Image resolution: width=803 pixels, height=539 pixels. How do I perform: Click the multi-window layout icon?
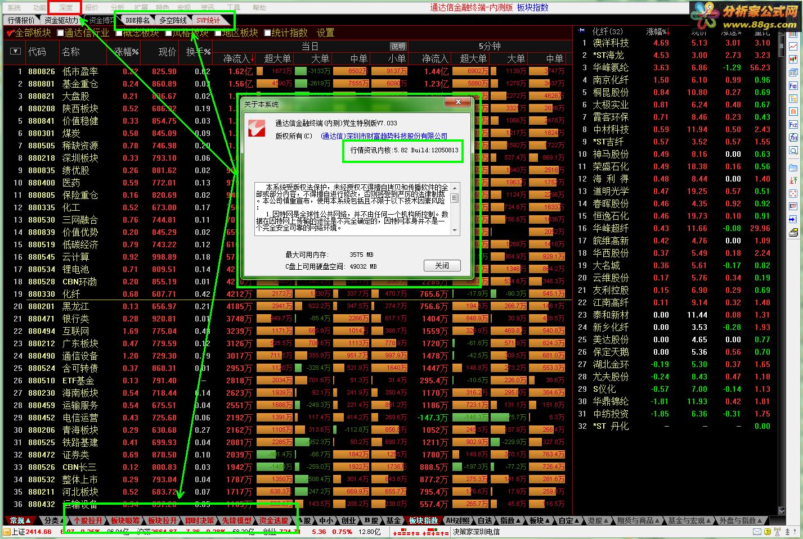[x=793, y=73]
